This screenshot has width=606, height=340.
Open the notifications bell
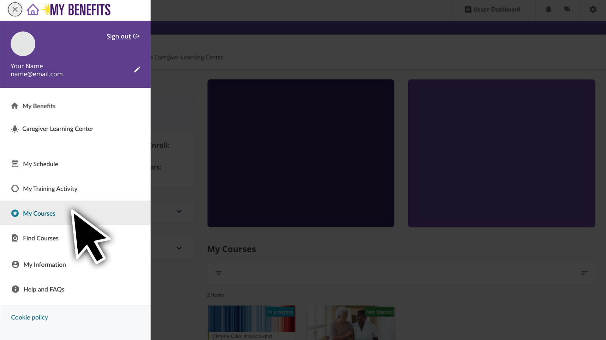pos(549,9)
